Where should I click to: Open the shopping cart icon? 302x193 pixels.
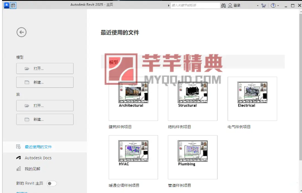click(x=264, y=6)
